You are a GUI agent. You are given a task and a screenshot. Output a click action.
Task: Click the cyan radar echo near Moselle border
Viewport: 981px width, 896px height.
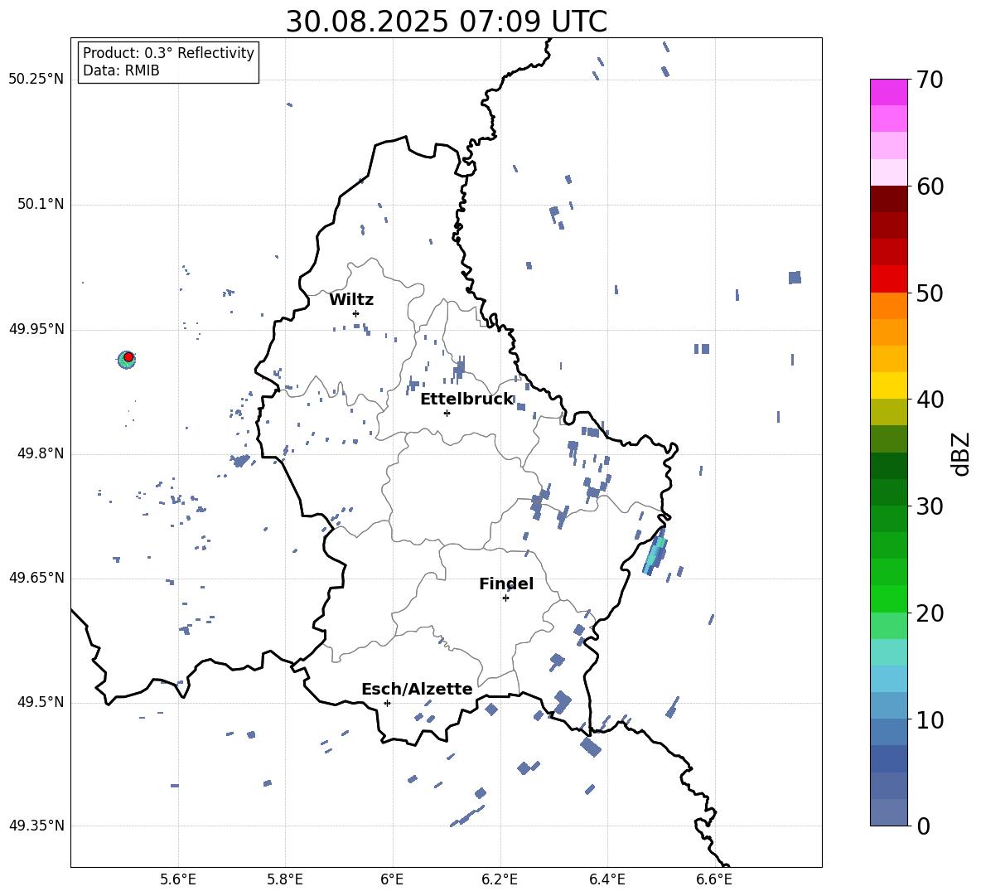655,552
